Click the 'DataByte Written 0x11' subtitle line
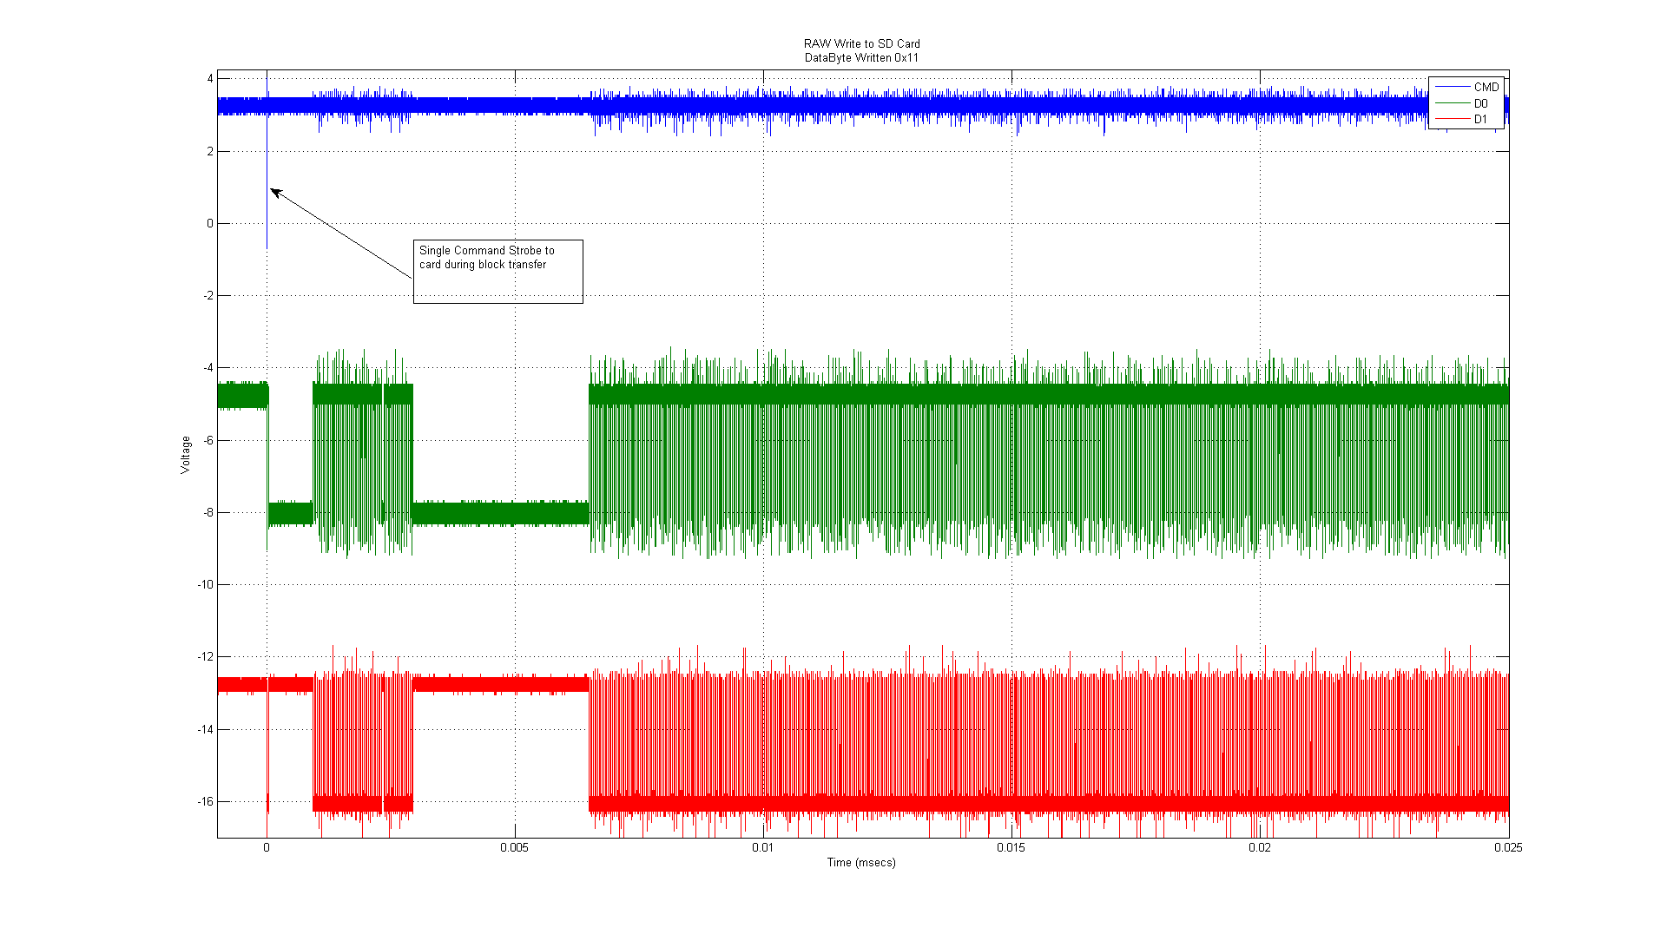 point(861,58)
